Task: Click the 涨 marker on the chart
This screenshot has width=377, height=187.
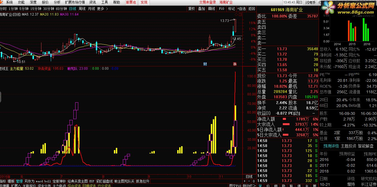Action: (235, 64)
